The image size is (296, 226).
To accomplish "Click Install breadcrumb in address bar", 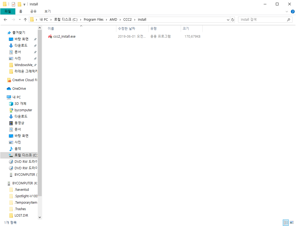I will click(142, 20).
